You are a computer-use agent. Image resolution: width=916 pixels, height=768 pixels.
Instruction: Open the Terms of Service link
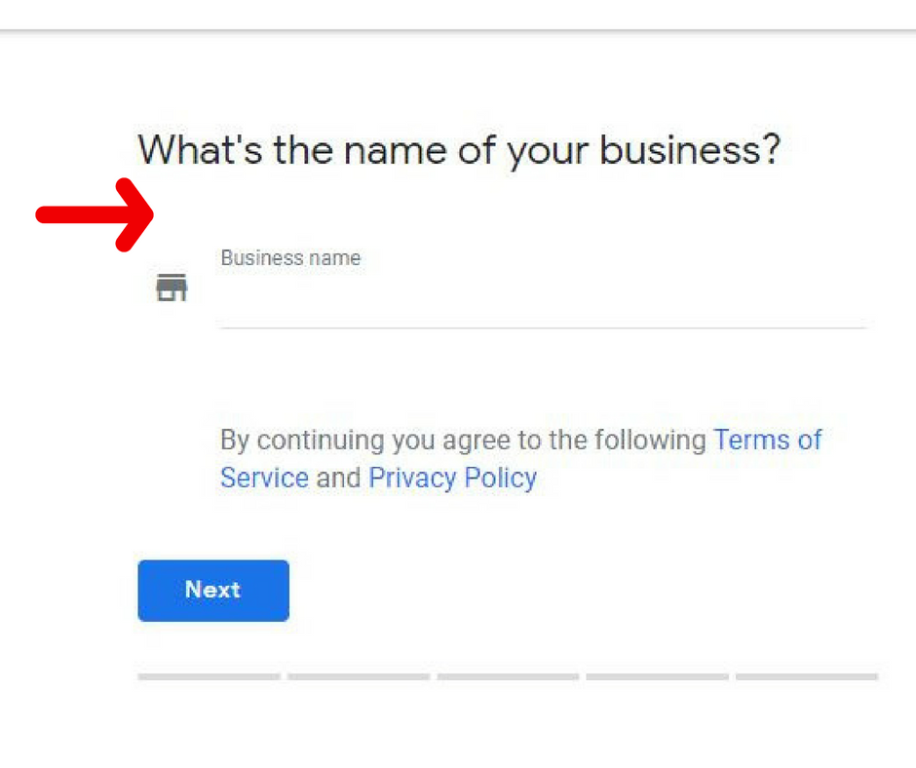tap(767, 440)
